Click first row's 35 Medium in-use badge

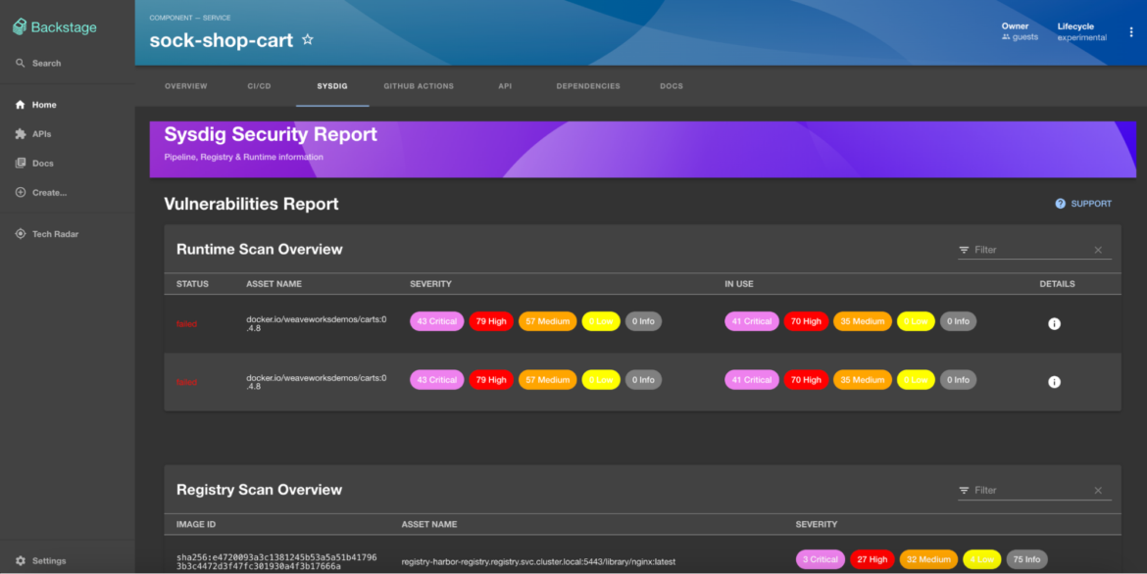coord(863,321)
